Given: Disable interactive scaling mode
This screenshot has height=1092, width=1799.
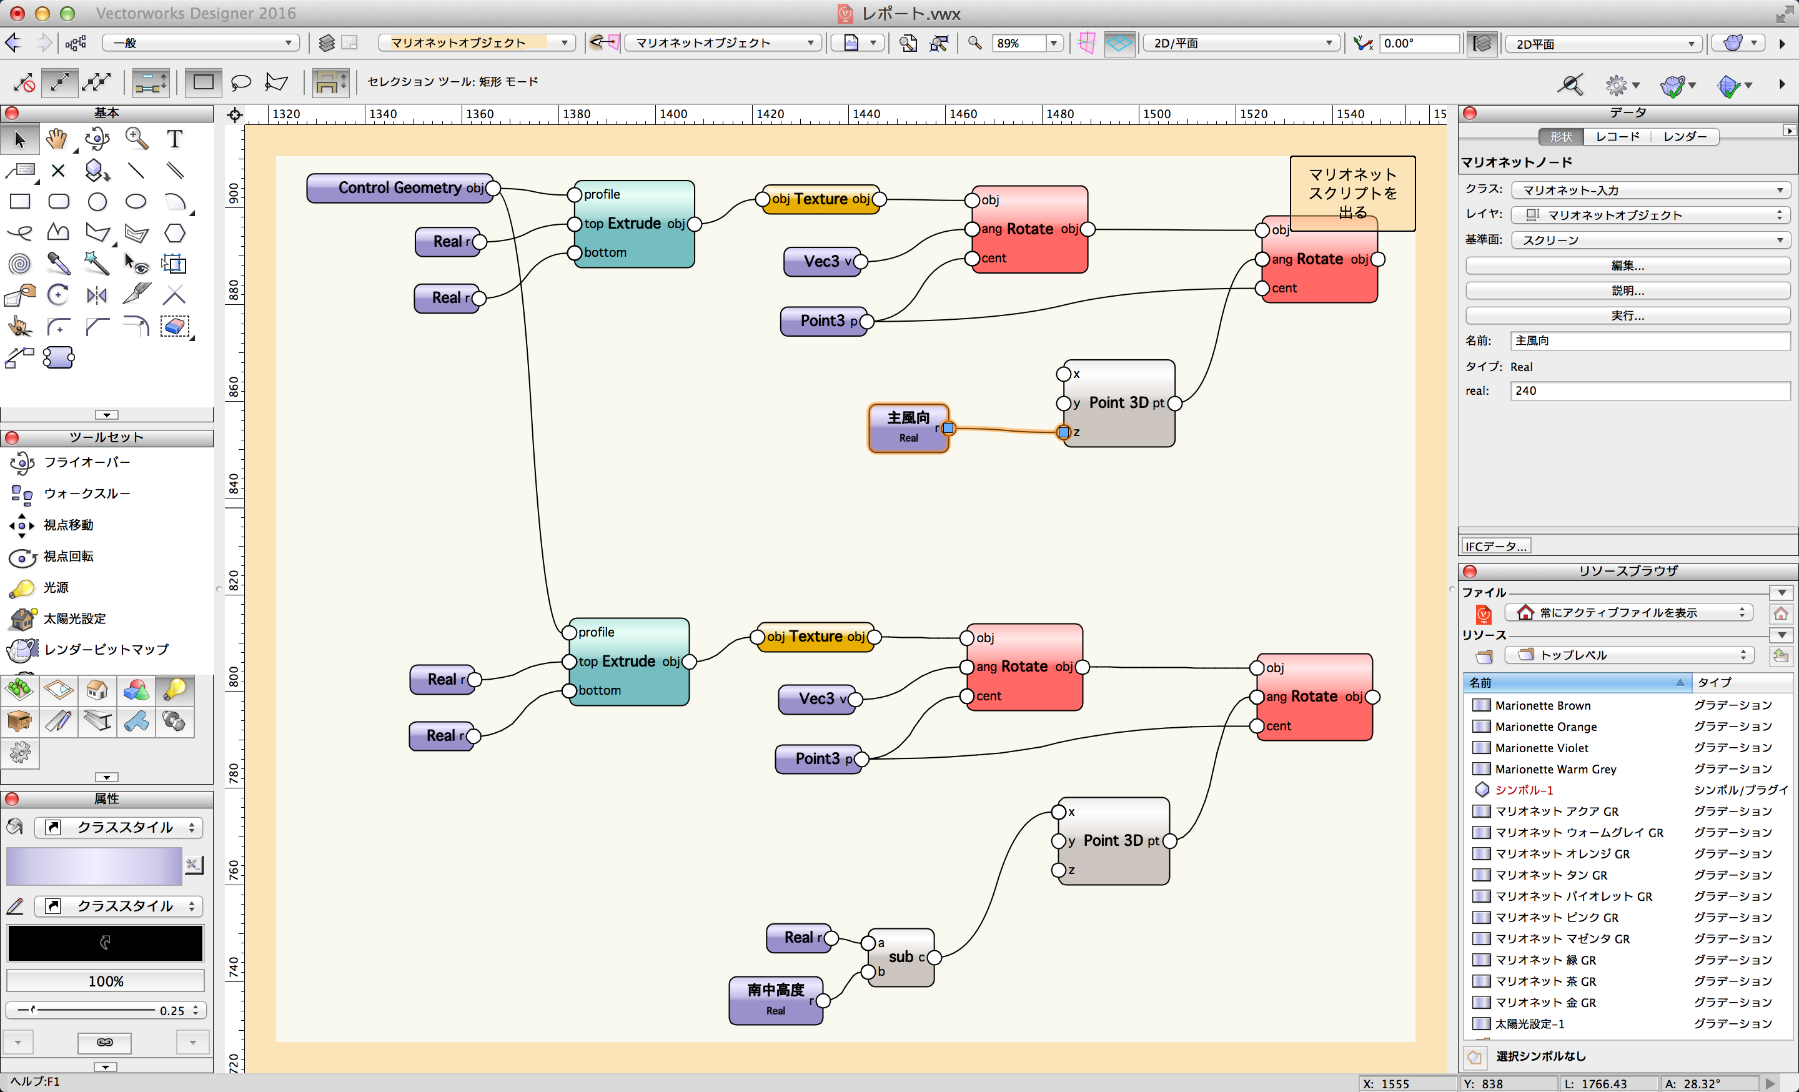Looking at the screenshot, I should pos(23,82).
